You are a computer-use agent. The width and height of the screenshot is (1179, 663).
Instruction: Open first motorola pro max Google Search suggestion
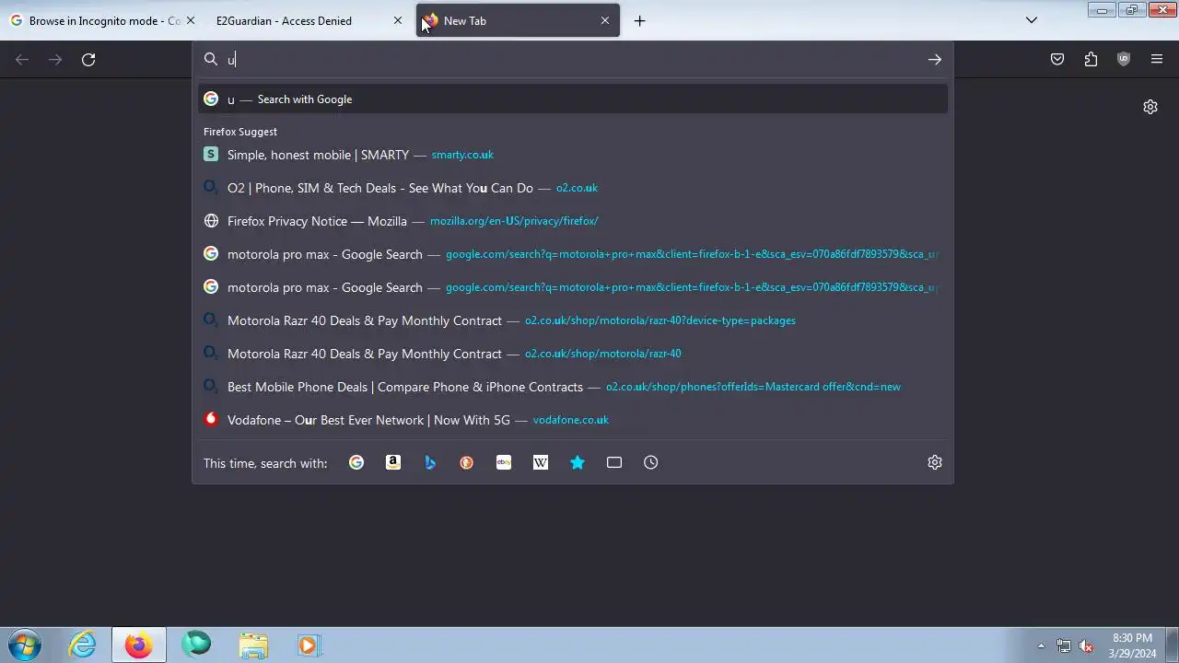(x=573, y=254)
